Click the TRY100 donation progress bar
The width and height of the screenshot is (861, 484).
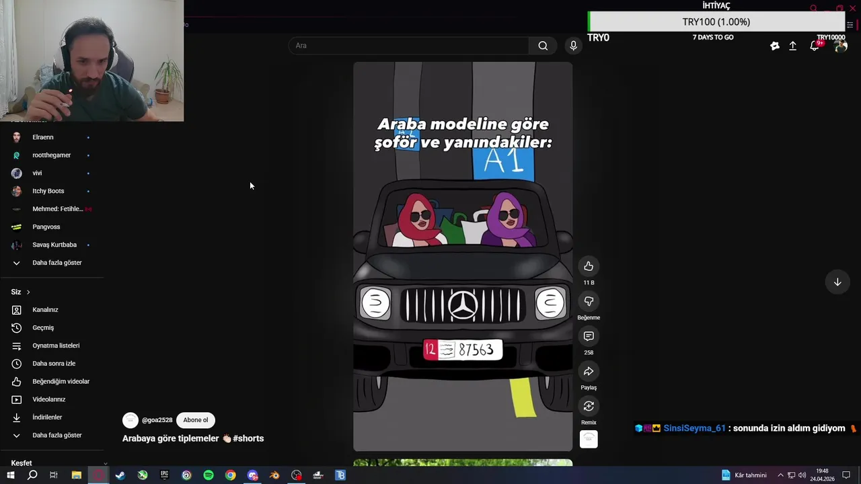tap(716, 22)
